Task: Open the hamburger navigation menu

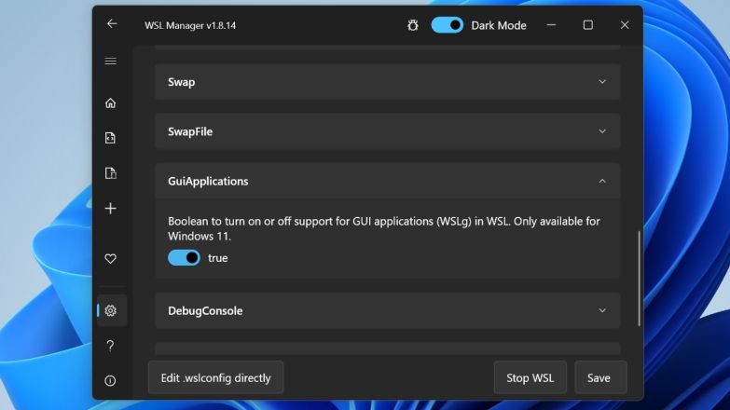Action: pos(111,61)
